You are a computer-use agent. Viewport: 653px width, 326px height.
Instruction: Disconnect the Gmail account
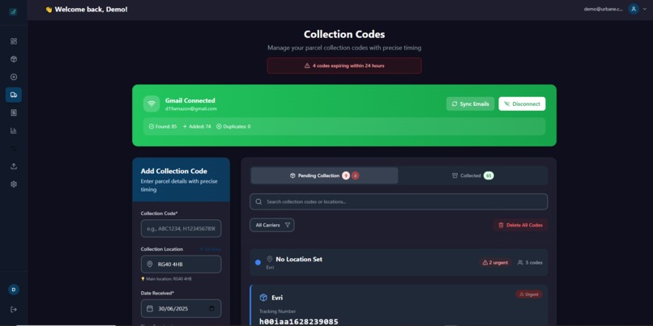coord(522,104)
